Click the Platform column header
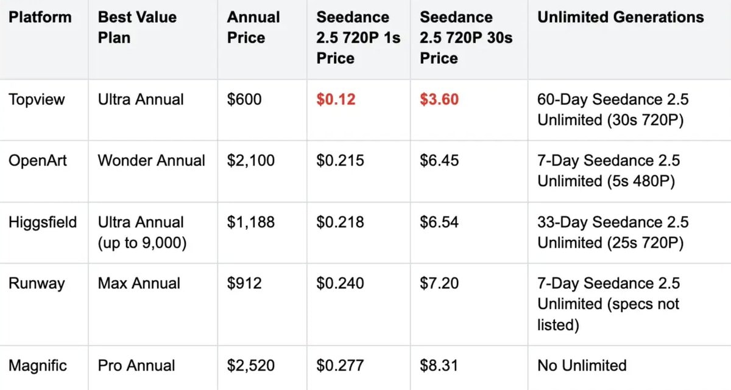 click(40, 17)
